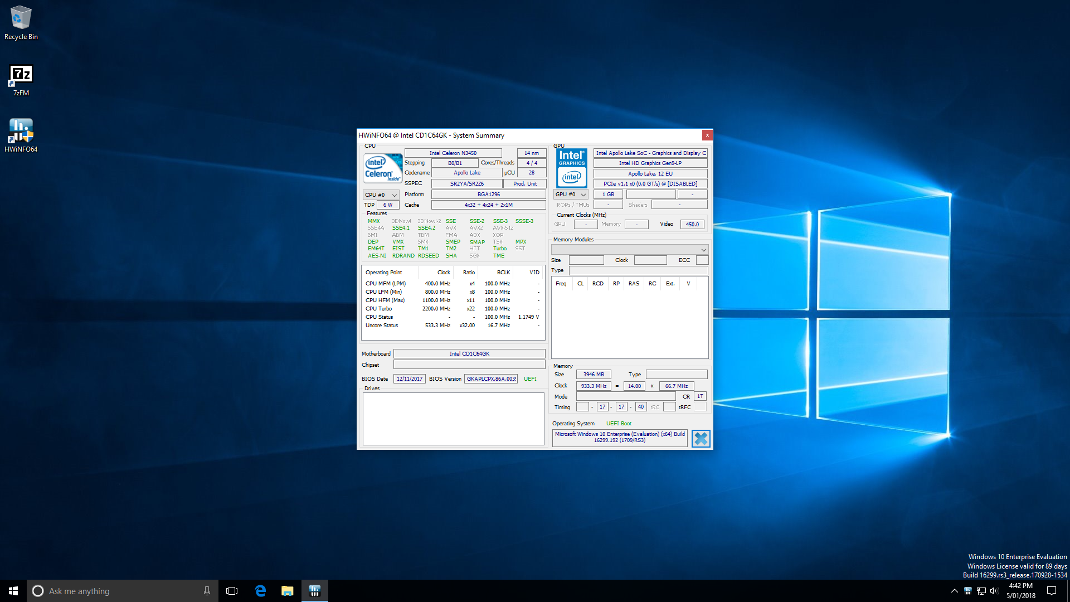Click the Prod. Unit button
Viewport: 1070px width, 602px height.
tap(524, 183)
